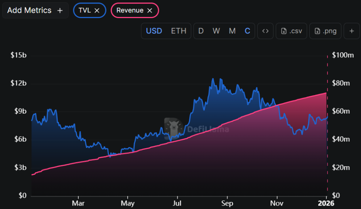Download chart image as .png
Viewport: 361px width, 209px height.
coord(326,31)
